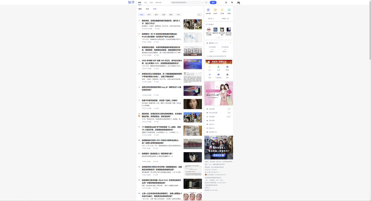
Task: Expand 创作中心 with the chevron arrow
Action: [231, 43]
